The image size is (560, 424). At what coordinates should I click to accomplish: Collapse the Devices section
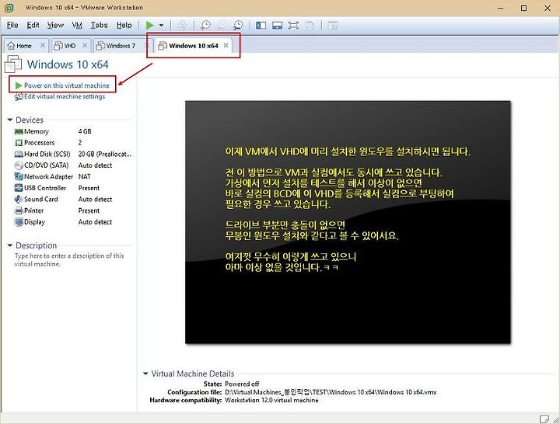10,120
